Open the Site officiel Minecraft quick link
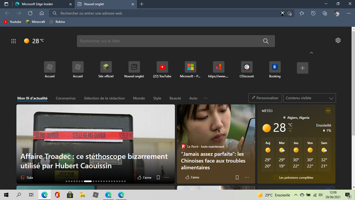The image size is (355, 200). click(106, 70)
